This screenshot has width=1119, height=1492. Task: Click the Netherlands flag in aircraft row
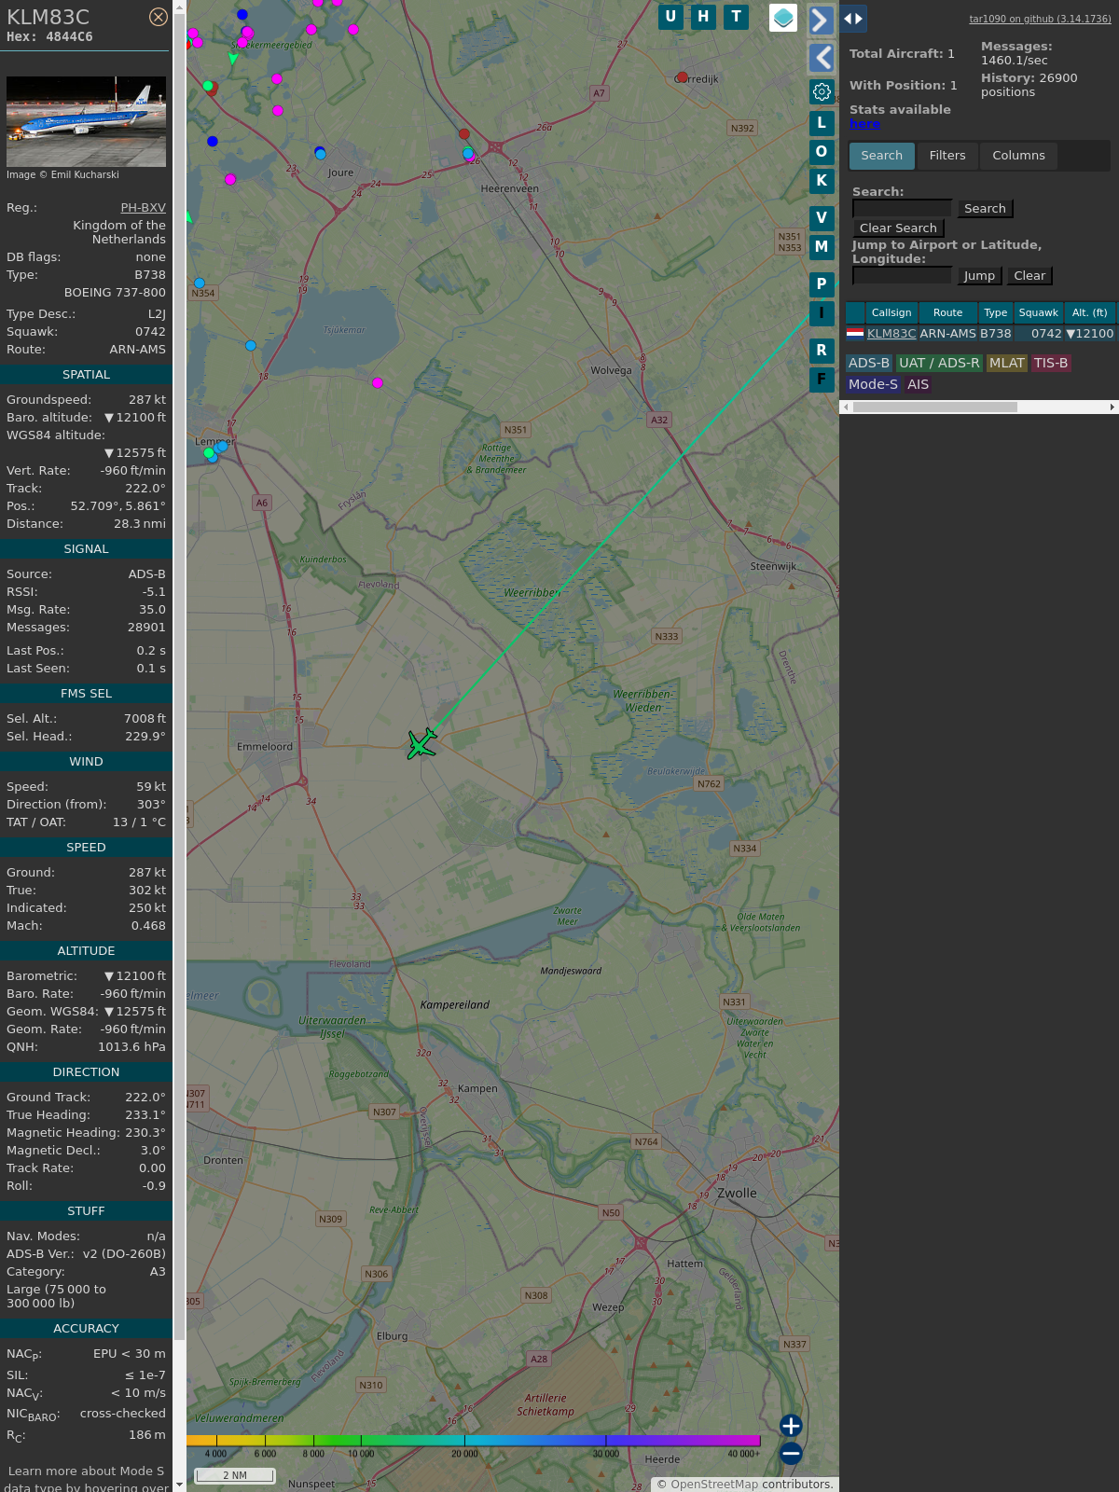pos(855,334)
